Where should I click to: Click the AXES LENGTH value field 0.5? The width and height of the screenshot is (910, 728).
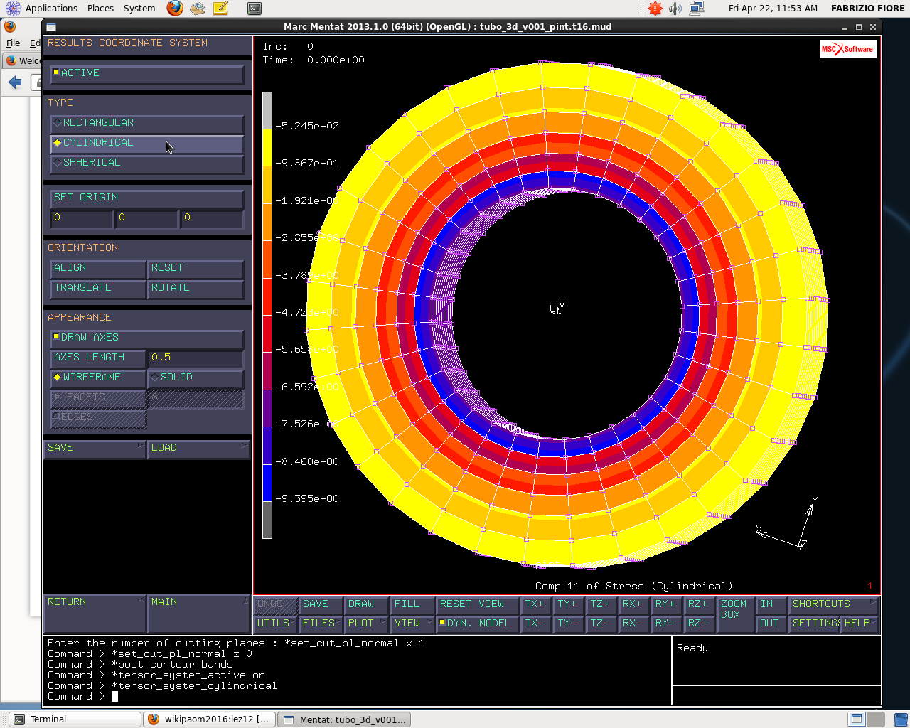coord(196,358)
